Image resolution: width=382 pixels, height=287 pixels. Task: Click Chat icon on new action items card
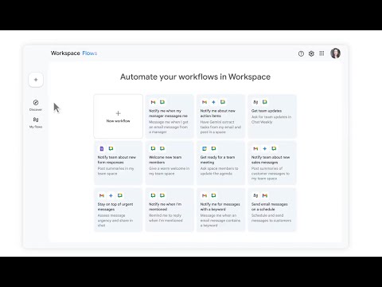(223, 102)
